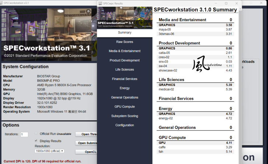Select the showcase-02 score row
The height and width of the screenshot is (164, 268).
195,70
